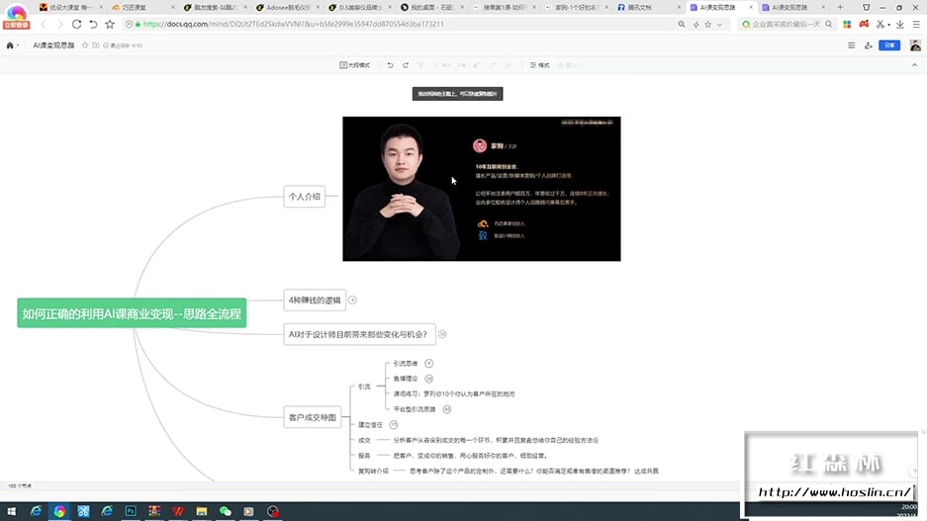
Task: Open the WPS red W taskbar icon
Action: click(x=178, y=511)
